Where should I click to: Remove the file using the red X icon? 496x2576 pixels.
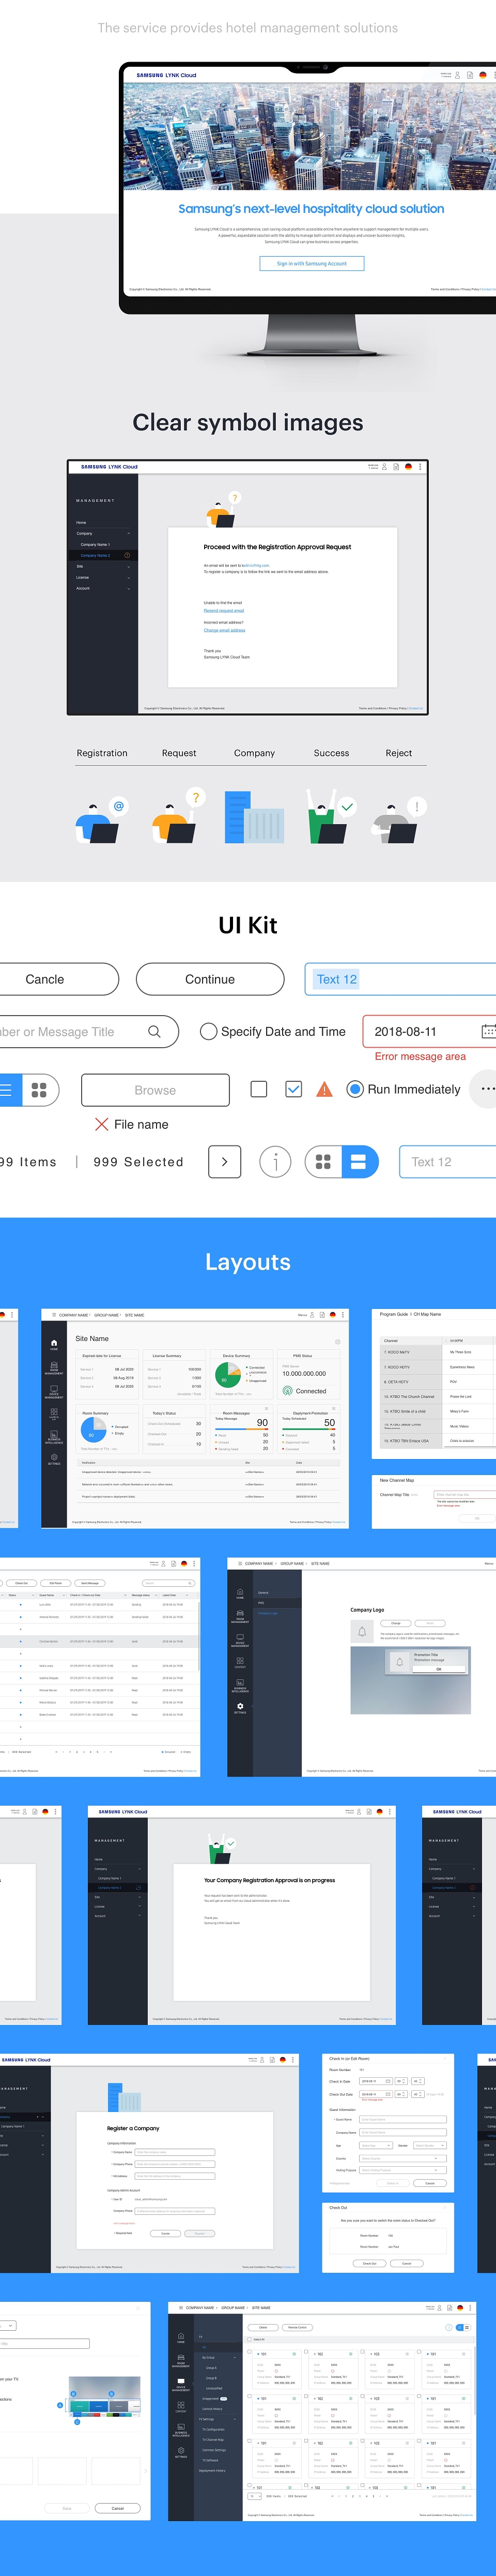[x=101, y=1124]
